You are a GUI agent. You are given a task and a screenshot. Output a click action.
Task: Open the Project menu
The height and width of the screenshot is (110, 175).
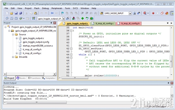coord(28,8)
